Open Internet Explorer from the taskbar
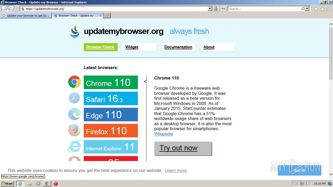The image size is (333, 187). tap(20, 184)
